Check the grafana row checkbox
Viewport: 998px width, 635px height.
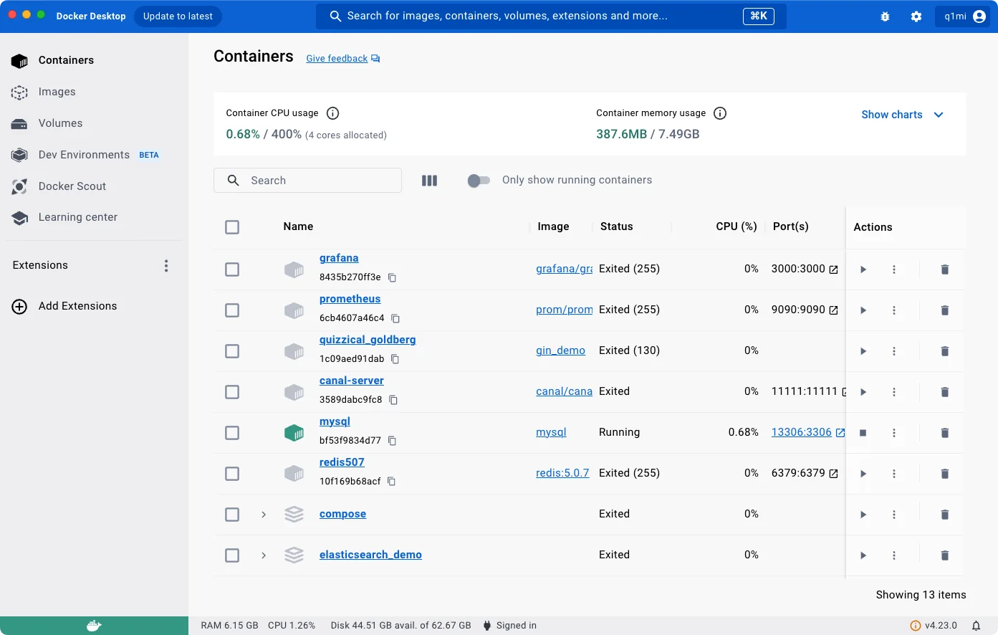point(232,269)
